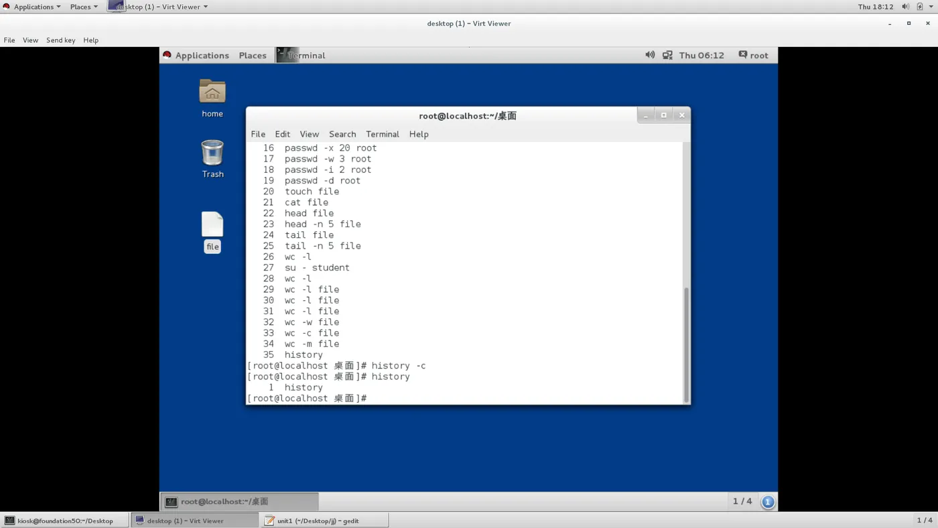The image size is (938, 528).
Task: Open Virt Viewer Help menu
Action: click(x=90, y=40)
